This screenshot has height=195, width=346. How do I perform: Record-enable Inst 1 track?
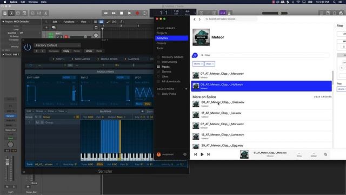(x=66, y=37)
